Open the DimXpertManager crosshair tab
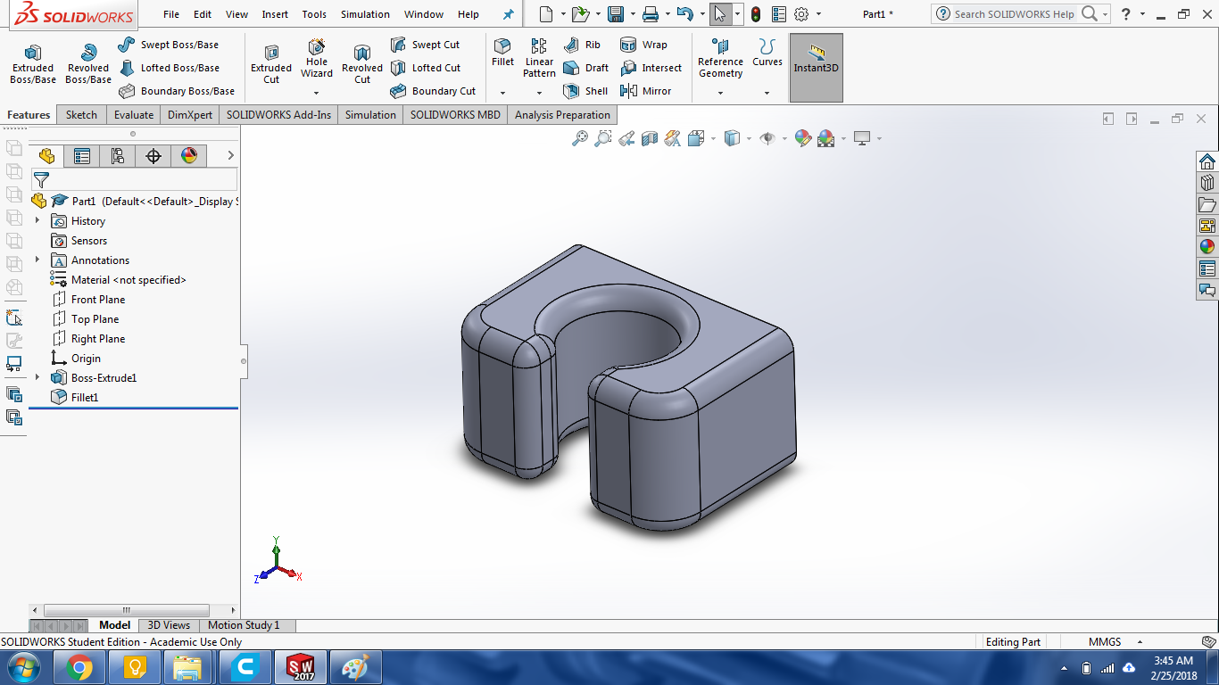This screenshot has height=685, width=1219. [153, 156]
